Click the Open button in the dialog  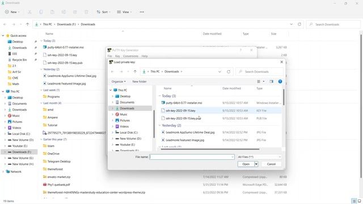(246, 164)
